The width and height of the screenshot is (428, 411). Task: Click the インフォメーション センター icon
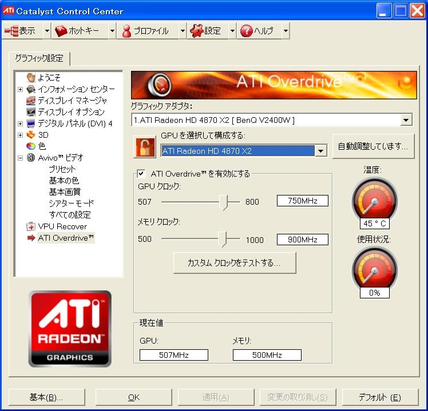31,89
